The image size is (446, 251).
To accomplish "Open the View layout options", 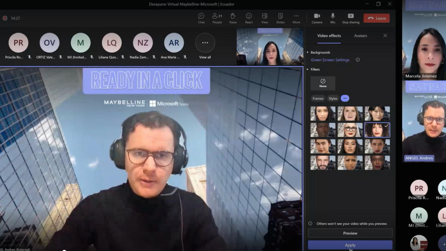I will point(265,18).
